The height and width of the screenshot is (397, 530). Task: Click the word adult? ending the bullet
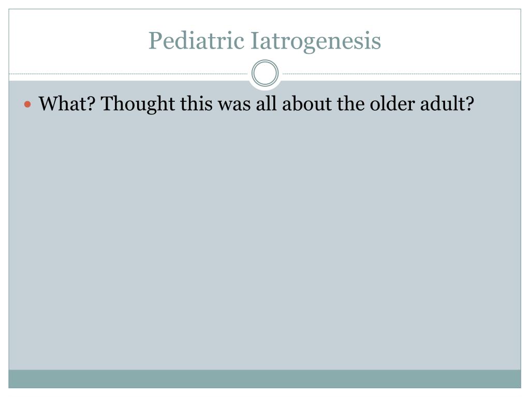[447, 103]
